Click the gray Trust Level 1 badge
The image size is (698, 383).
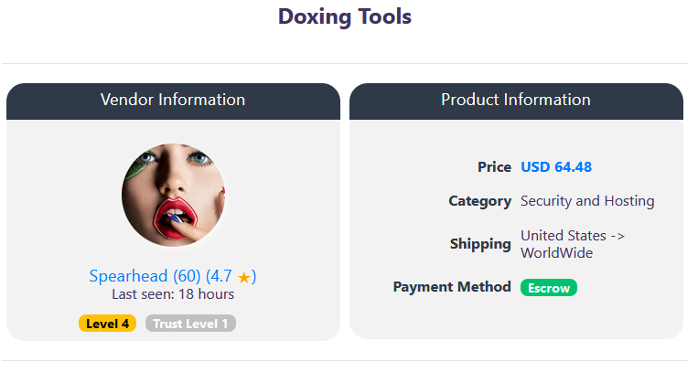[x=190, y=324]
